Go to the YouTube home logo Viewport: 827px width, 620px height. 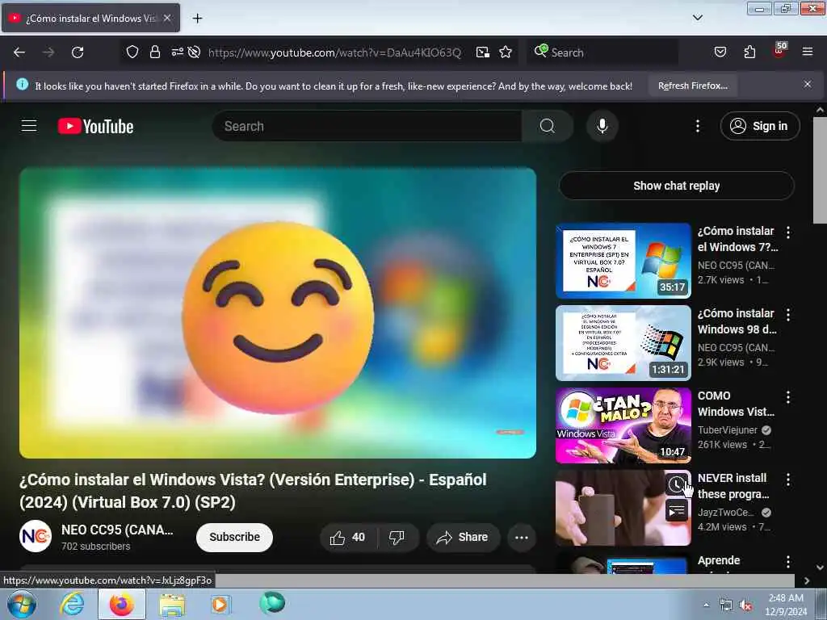(95, 127)
